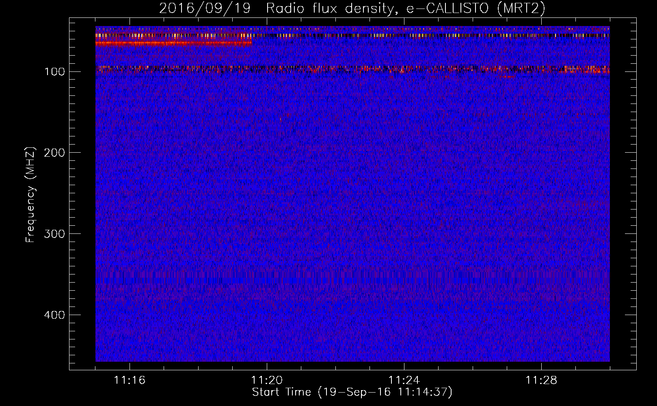657x406 pixels.
Task: Click the 'Frequency (MHZ)' axis label
Action: 30,195
